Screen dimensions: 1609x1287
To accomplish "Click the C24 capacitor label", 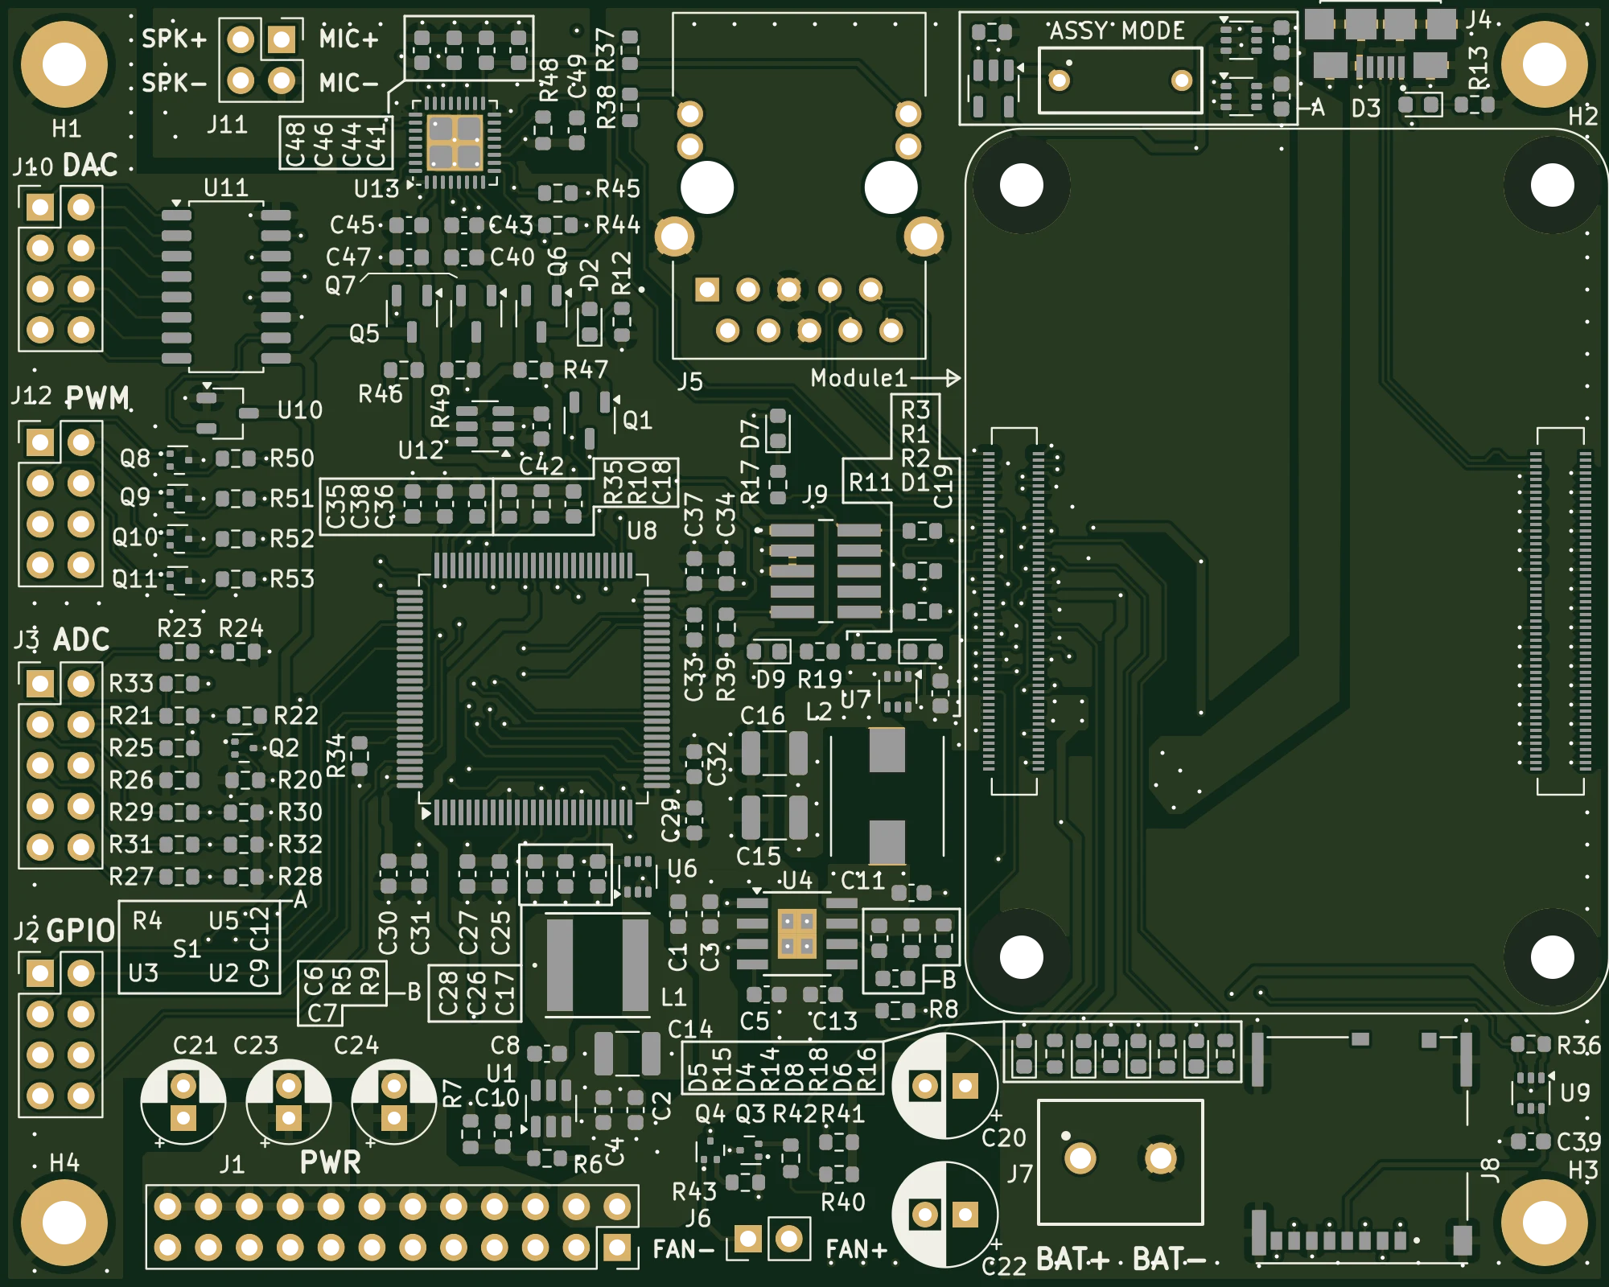I will pos(356,1046).
